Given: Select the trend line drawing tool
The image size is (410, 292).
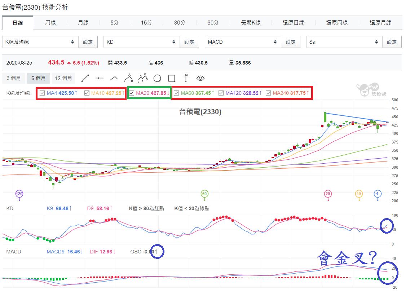Looking at the screenshot, I should click(x=85, y=78).
